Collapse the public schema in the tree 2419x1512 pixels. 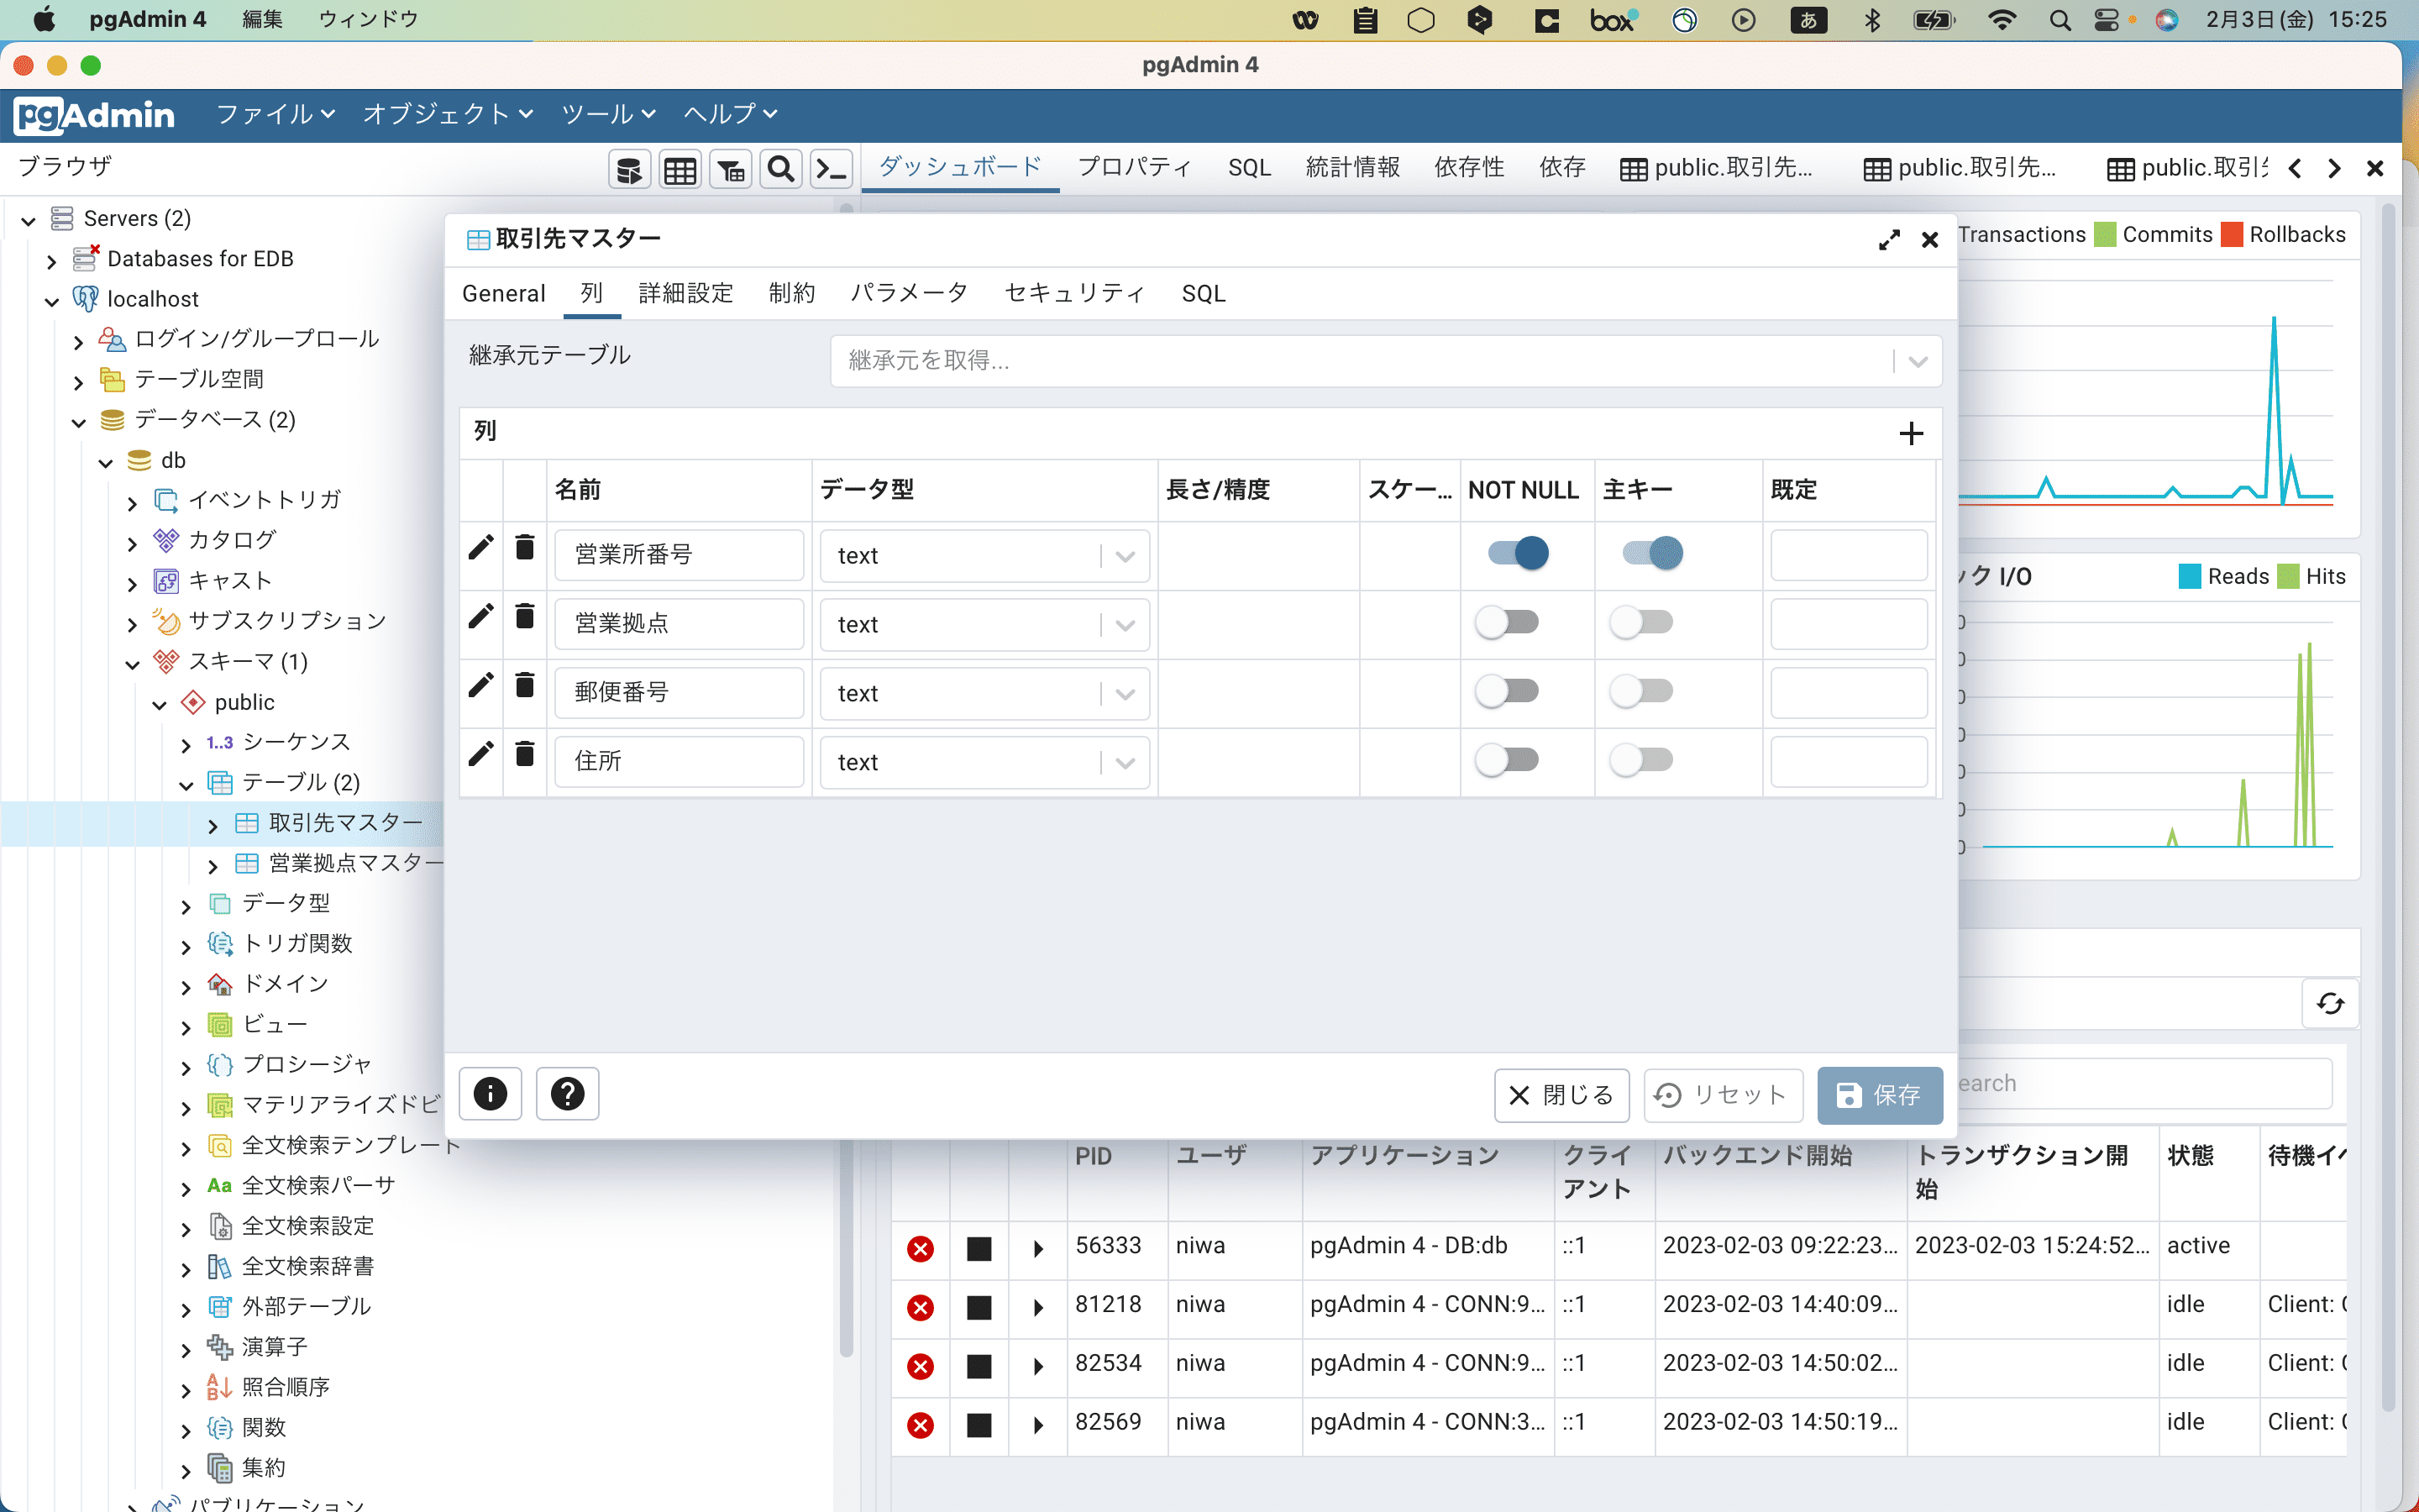pos(160,702)
